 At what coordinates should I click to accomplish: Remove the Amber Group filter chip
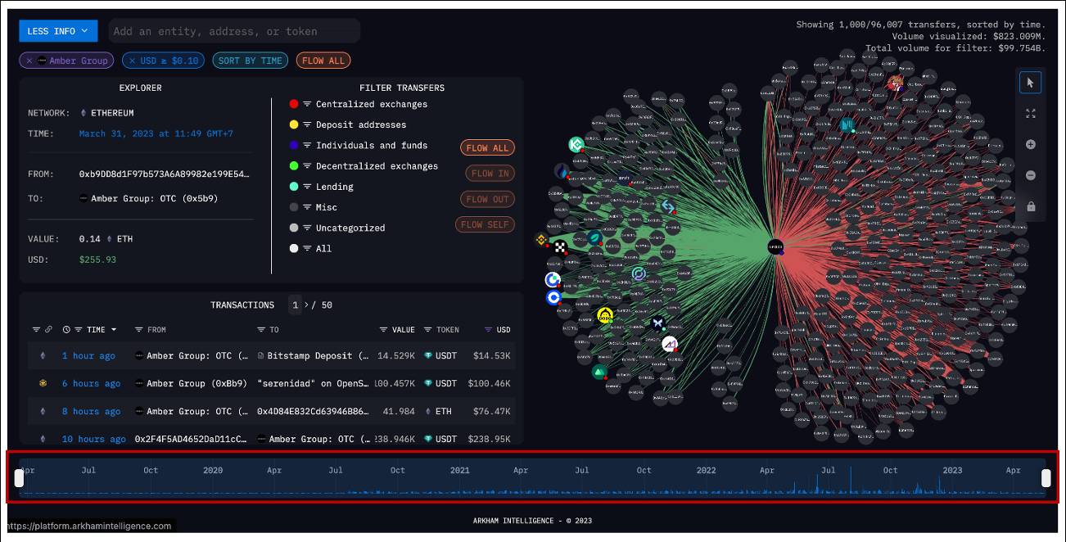click(29, 61)
